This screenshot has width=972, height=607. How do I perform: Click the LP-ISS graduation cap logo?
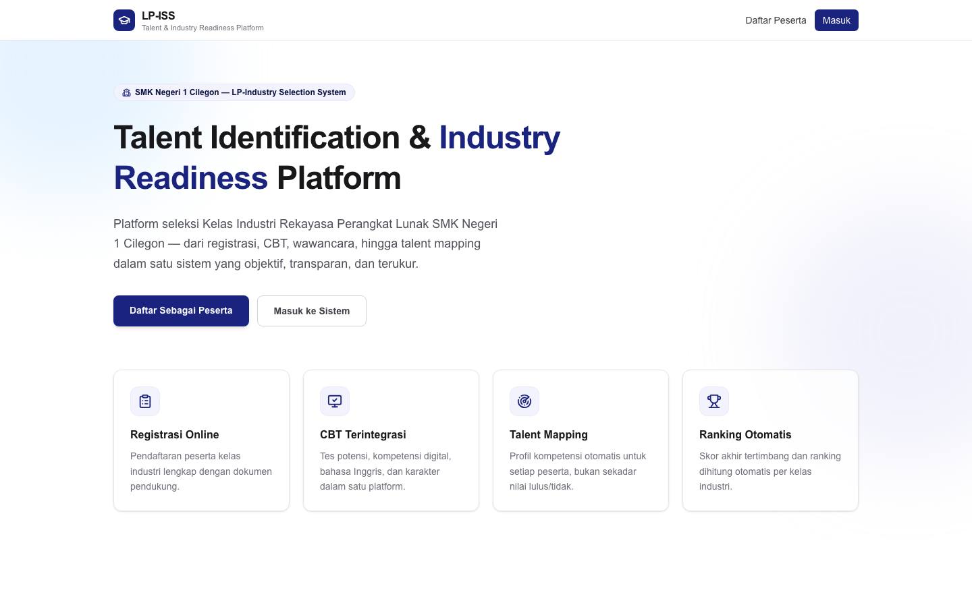click(124, 20)
